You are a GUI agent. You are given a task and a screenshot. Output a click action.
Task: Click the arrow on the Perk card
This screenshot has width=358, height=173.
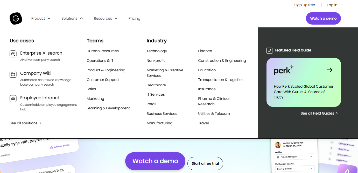click(329, 70)
